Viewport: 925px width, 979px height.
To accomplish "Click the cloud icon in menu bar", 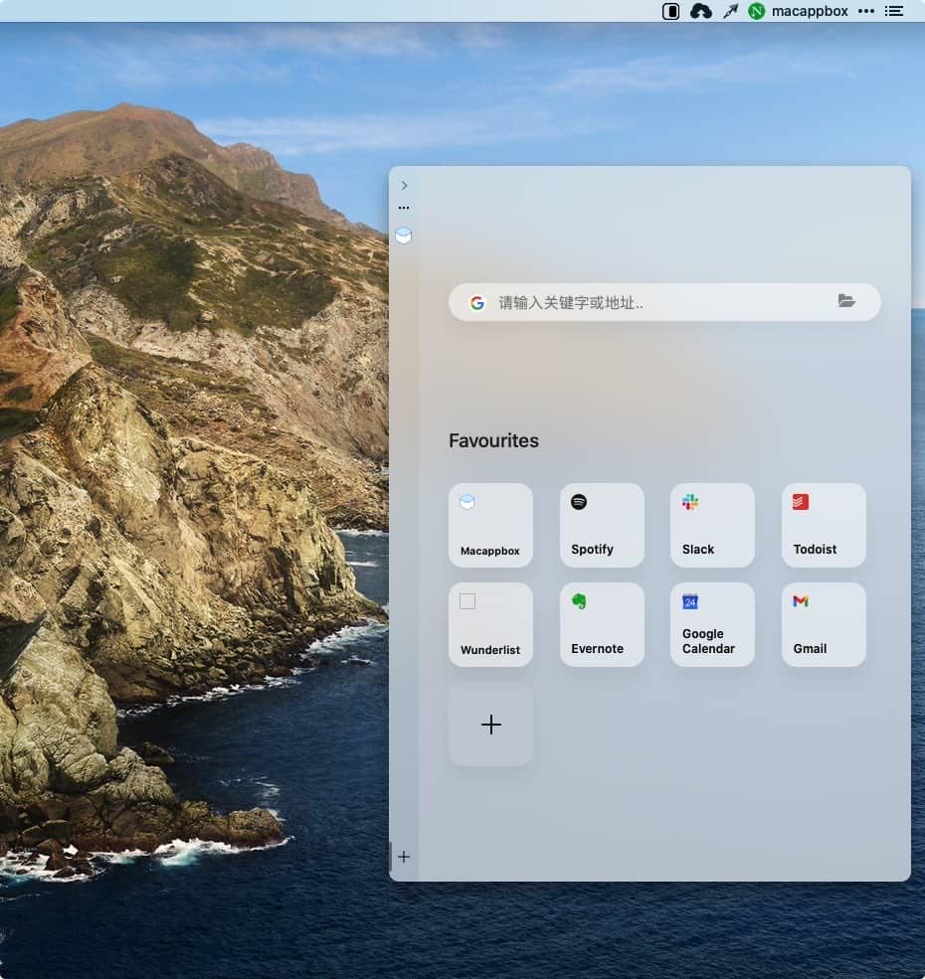I will coord(700,11).
